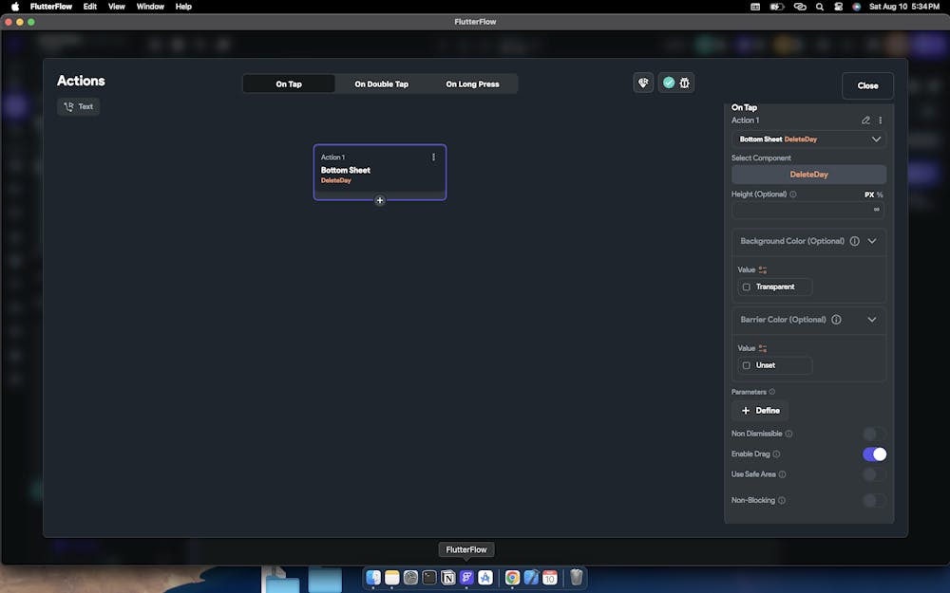
Task: Open the three-dot menu beside Action 1 in panel
Action: click(881, 120)
